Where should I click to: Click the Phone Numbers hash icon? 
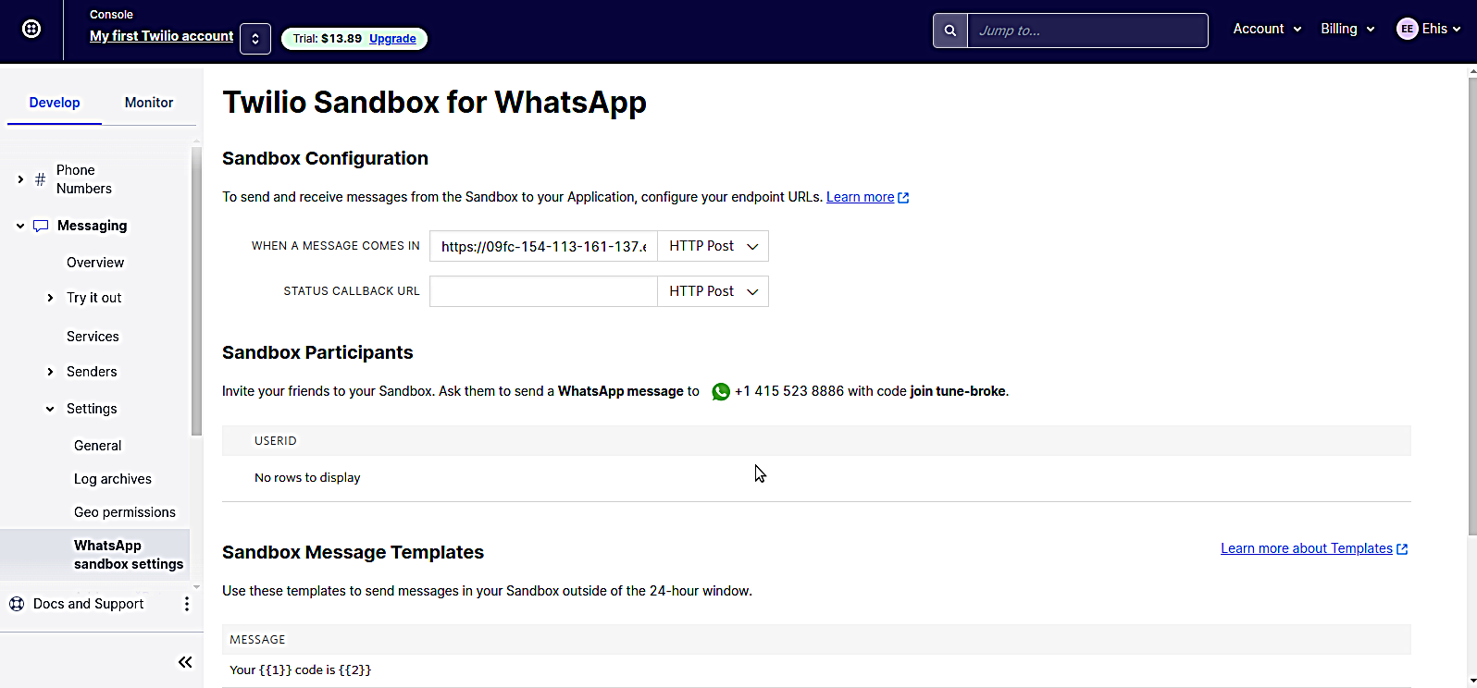(x=40, y=179)
